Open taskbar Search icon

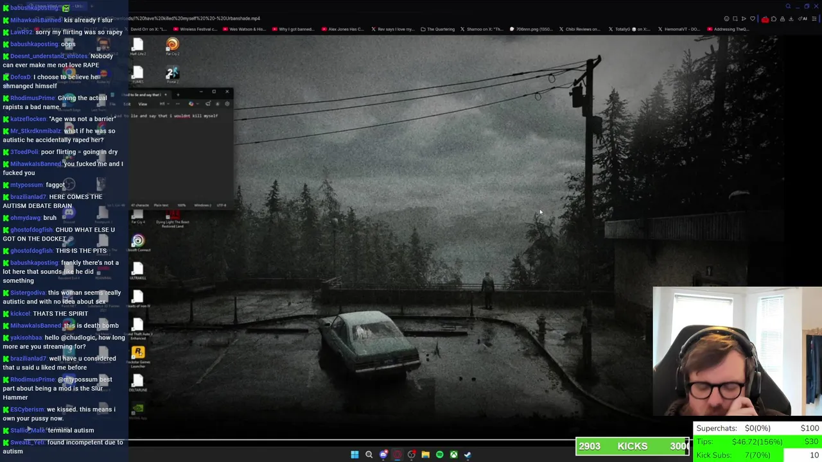[x=369, y=454]
